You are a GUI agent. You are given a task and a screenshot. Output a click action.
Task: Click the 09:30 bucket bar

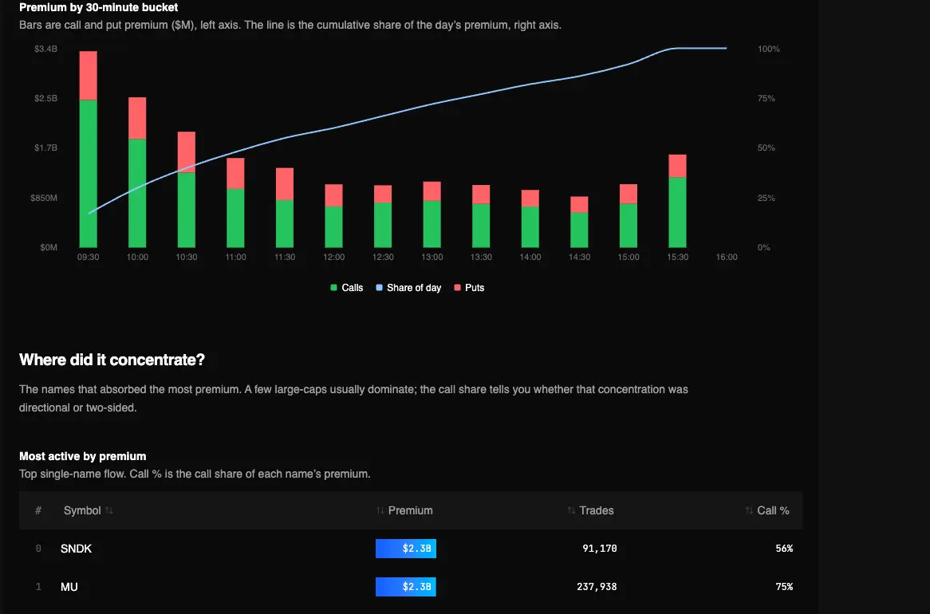(89, 149)
